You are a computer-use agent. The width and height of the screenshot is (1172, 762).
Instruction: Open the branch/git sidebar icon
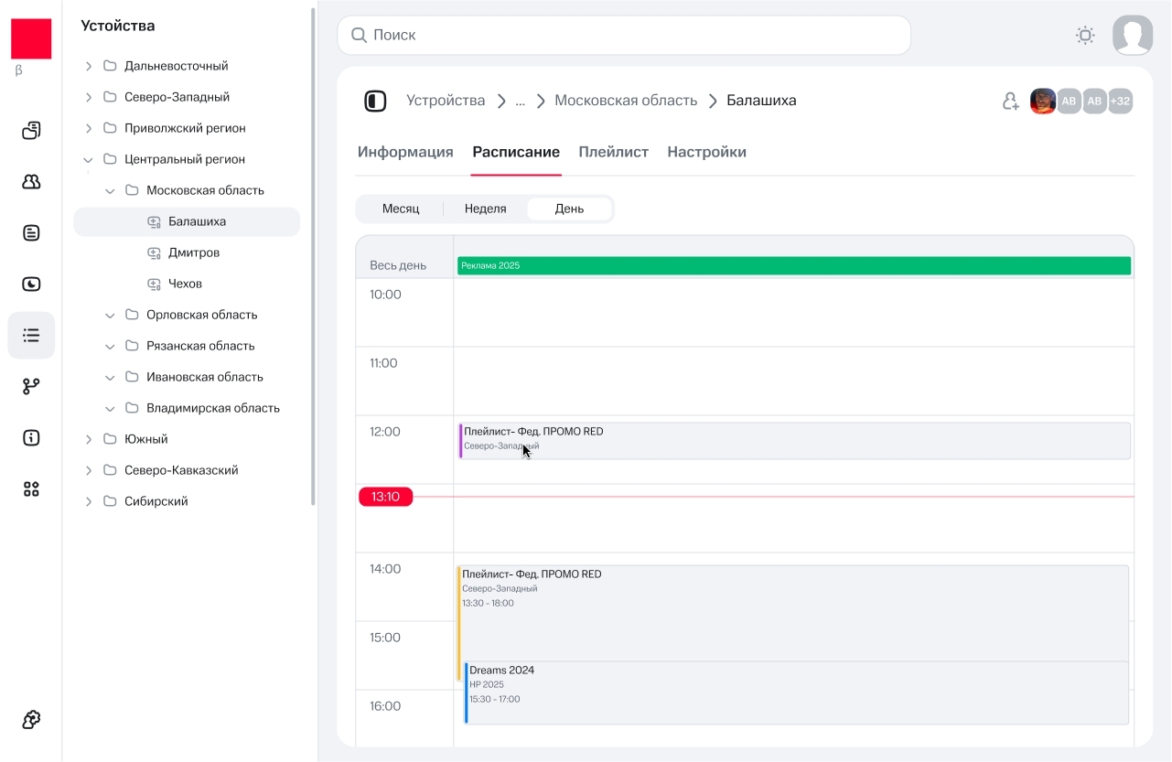pyautogui.click(x=31, y=387)
